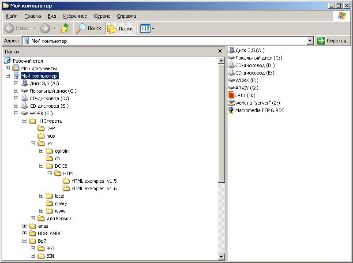The image size is (353, 263).
Task: Click the Переход go button
Action: (332, 41)
